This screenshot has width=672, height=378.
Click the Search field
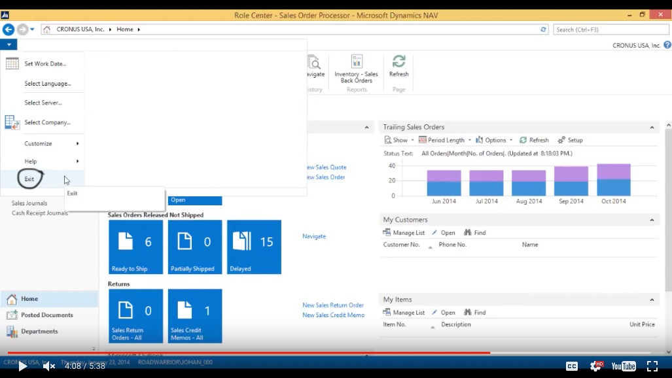[x=610, y=29]
